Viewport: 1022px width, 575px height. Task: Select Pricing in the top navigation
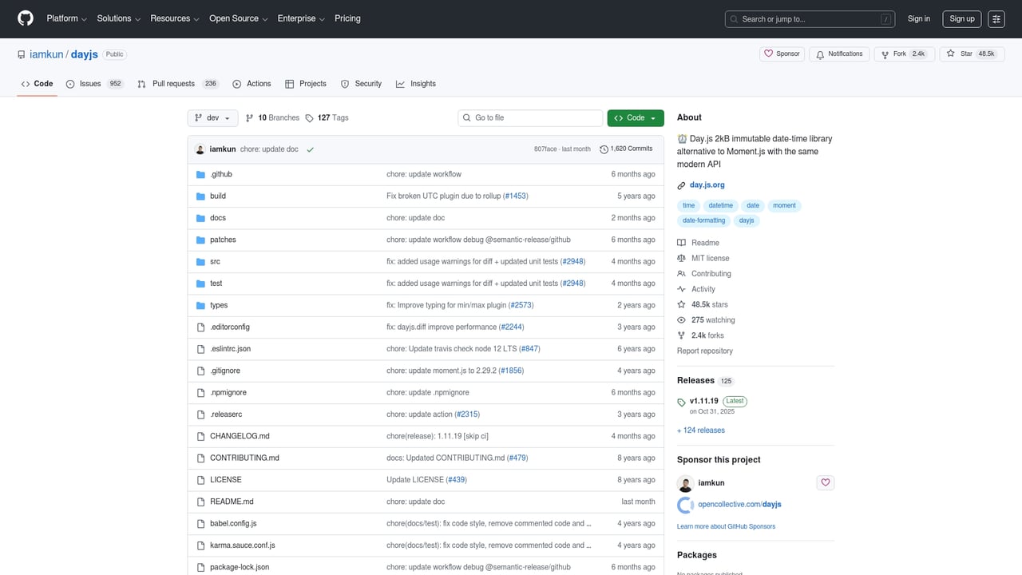click(347, 18)
